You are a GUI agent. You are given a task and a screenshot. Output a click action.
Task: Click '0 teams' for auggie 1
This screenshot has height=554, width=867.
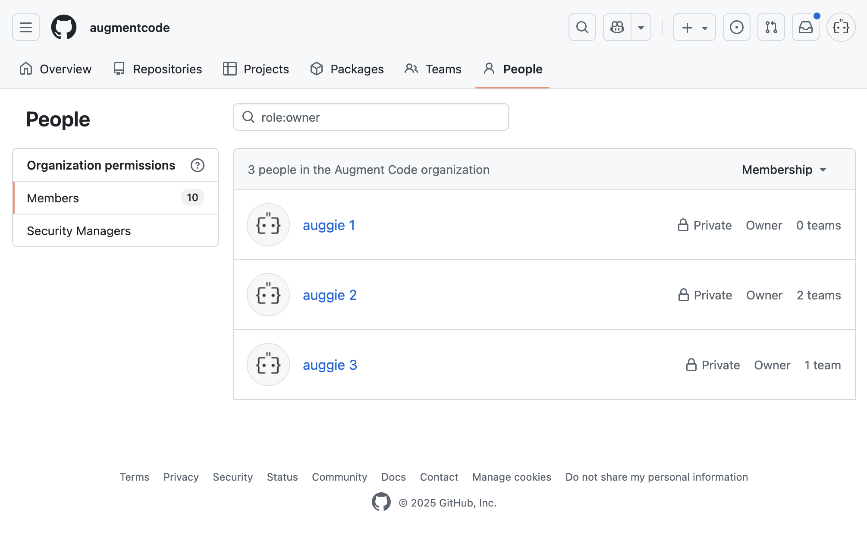coord(819,225)
